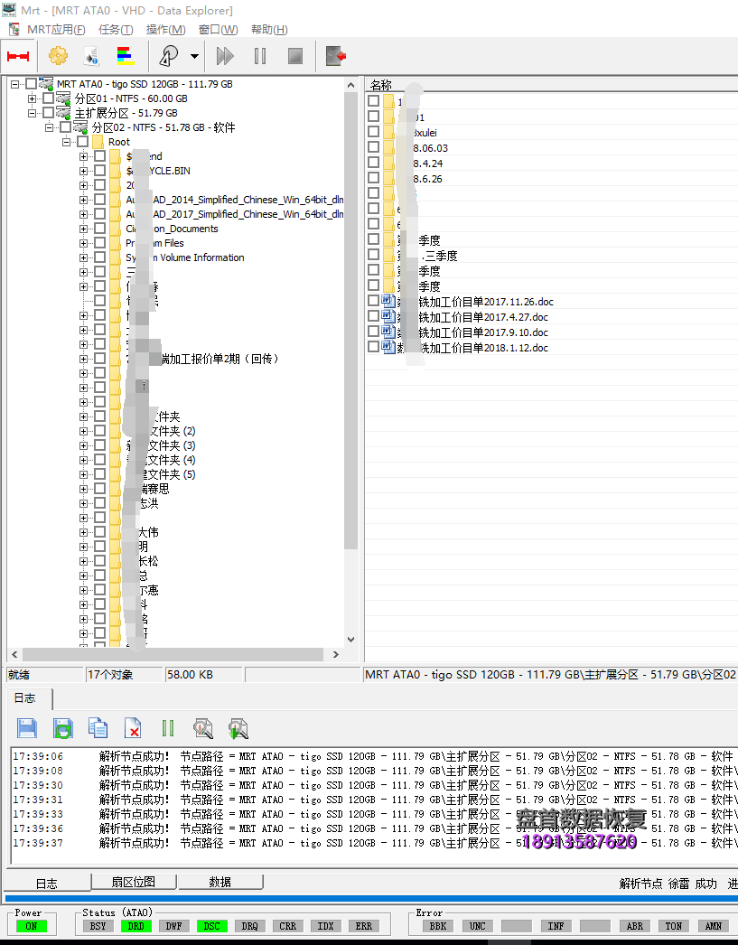Viewport: 738px width, 945px height.
Task: Check the checkbox next to Program Files folder
Action: point(98,242)
